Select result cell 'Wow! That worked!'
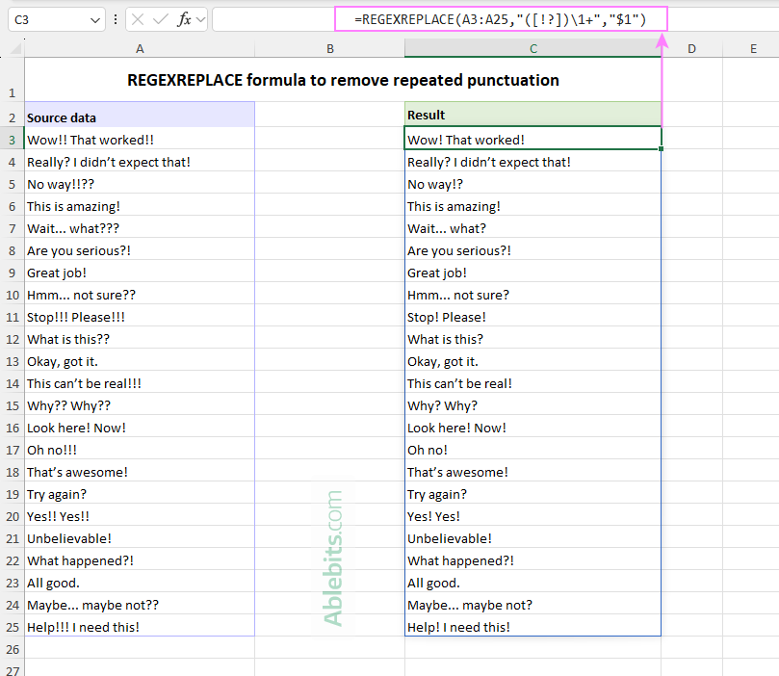Screen dimensions: 779x676 pyautogui.click(x=533, y=139)
